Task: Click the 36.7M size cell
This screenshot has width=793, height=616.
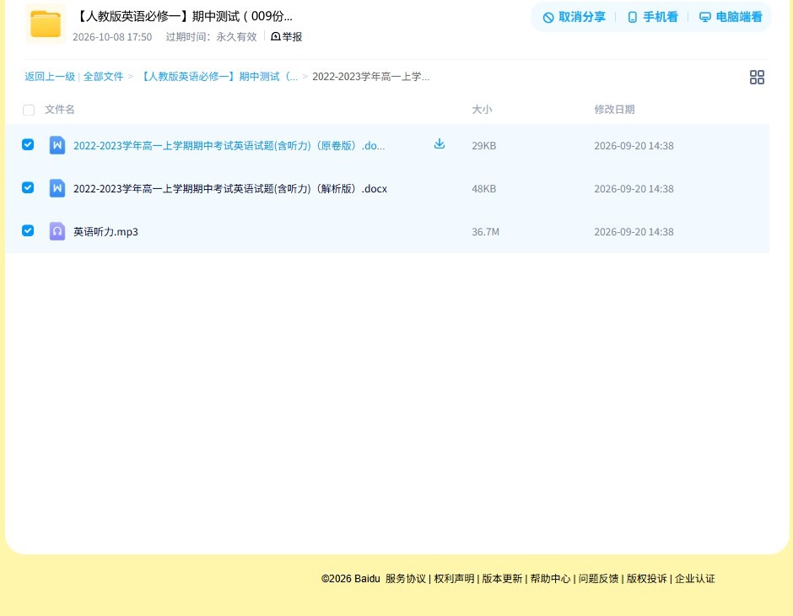Action: tap(486, 231)
